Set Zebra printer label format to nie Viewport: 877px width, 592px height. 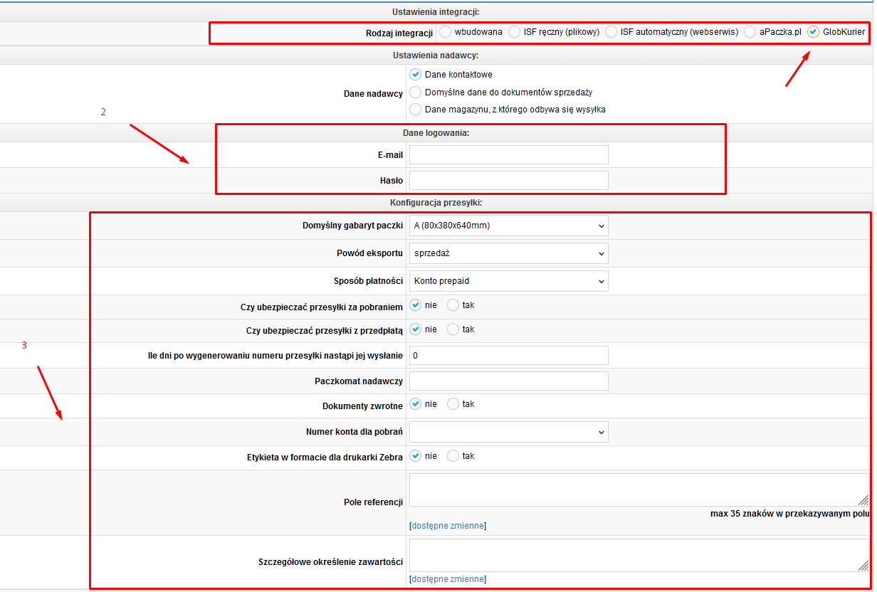click(x=416, y=456)
